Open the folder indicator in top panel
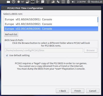This screenshot has width=103, height=96. pos(8,2)
